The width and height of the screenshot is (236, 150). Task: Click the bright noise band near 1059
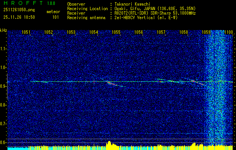point(217,88)
